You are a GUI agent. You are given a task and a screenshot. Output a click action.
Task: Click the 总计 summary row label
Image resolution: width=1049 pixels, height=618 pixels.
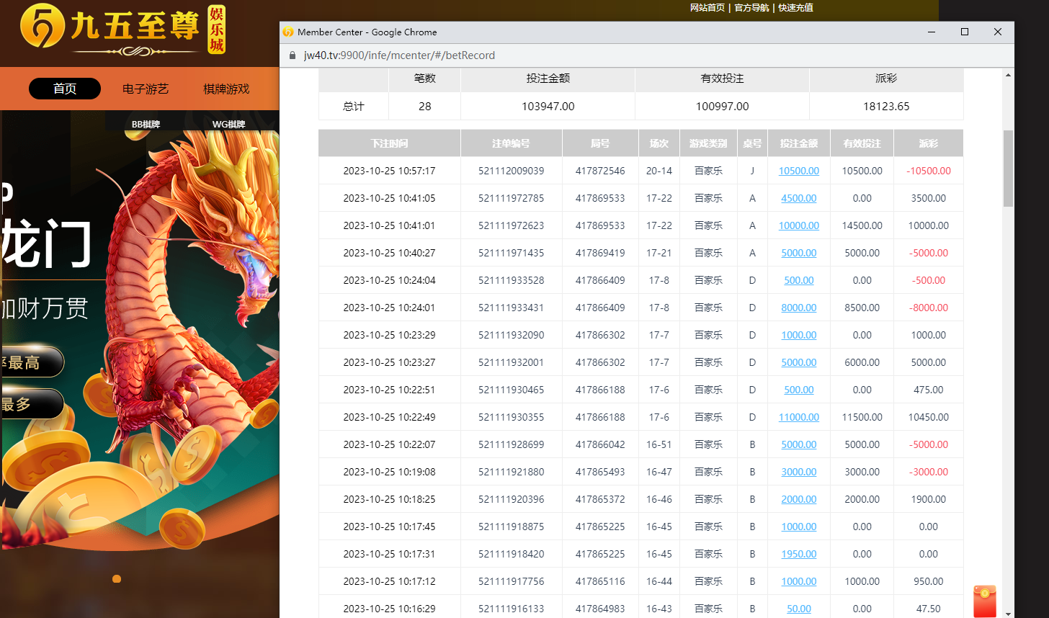tap(354, 106)
